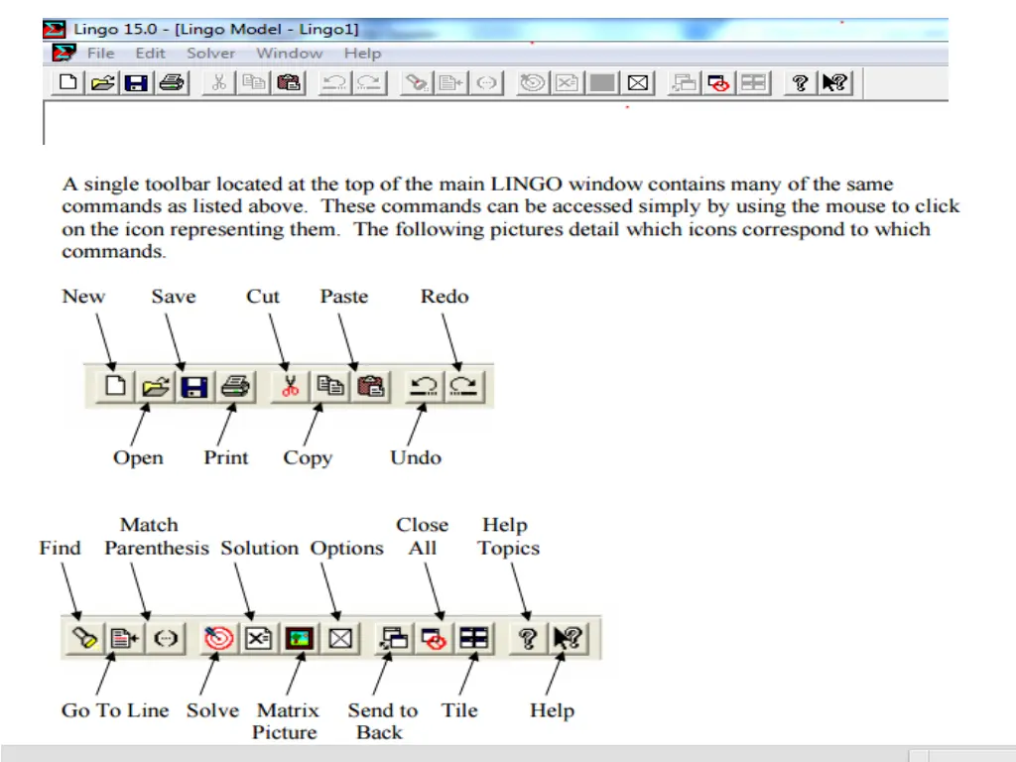Click the Options icon in the Lingo window toolbar
The width and height of the screenshot is (1016, 762).
tap(638, 83)
